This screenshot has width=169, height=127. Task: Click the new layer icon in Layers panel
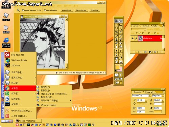click(155, 52)
